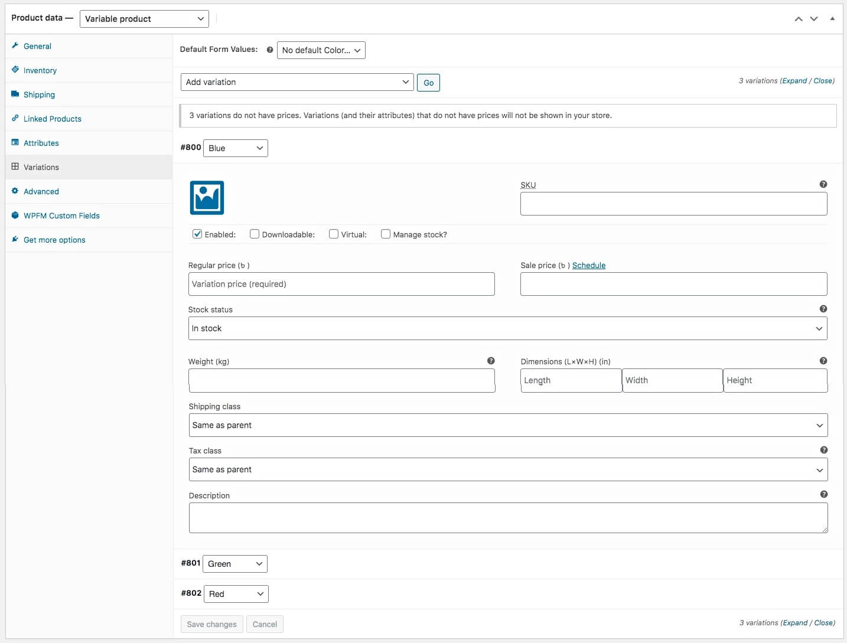Screen dimensions: 847x643
Task: Click help icon next to SKU field
Action: 823,184
